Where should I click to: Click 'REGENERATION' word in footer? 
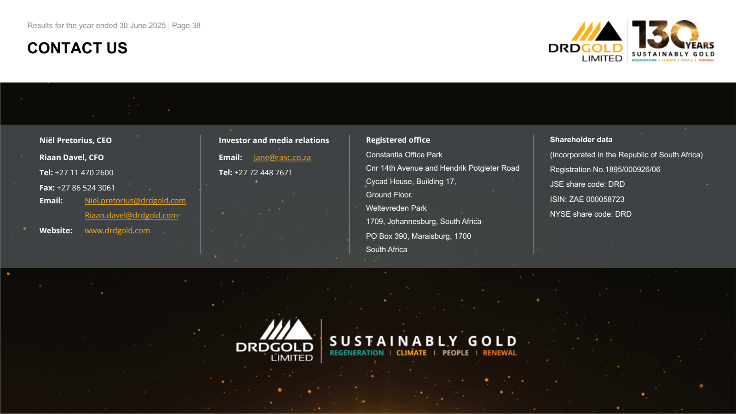pyautogui.click(x=356, y=353)
